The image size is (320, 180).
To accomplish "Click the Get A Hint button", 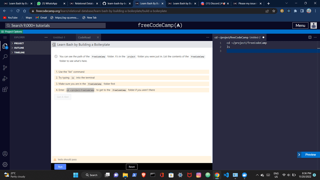I will pyautogui.click(x=62, y=97).
